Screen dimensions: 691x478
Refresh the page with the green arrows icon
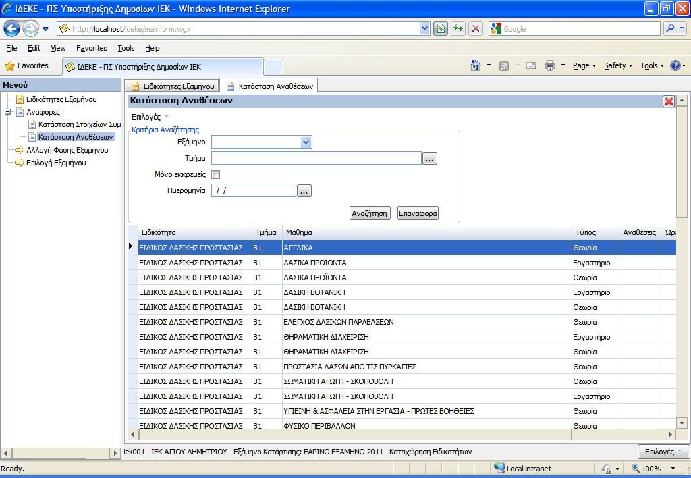click(458, 29)
